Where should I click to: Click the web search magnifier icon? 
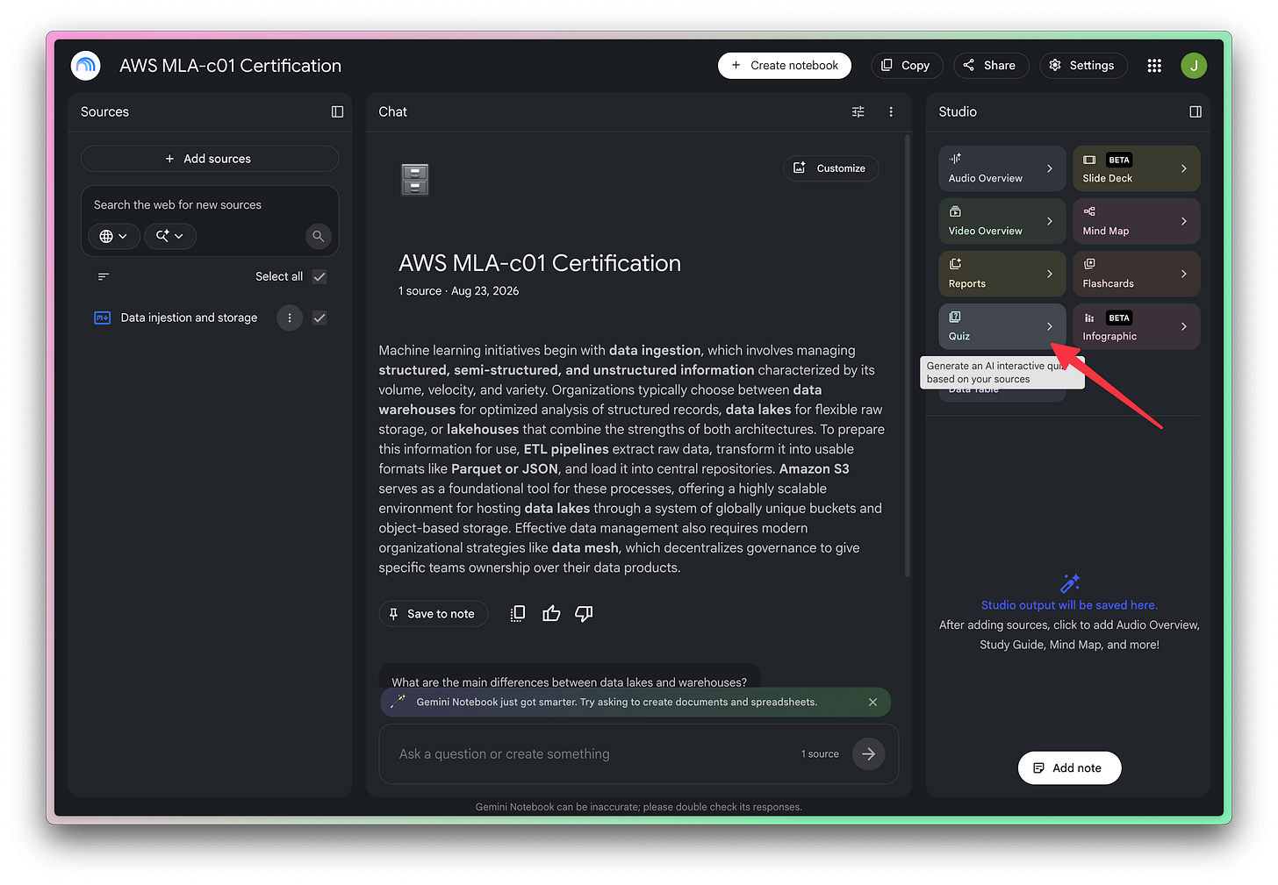[319, 236]
